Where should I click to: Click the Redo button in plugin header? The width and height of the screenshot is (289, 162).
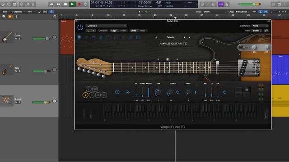tap(143, 31)
